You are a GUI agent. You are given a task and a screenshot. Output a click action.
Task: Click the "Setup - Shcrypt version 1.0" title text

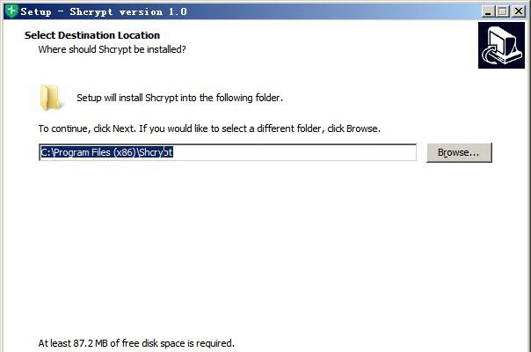coord(104,11)
